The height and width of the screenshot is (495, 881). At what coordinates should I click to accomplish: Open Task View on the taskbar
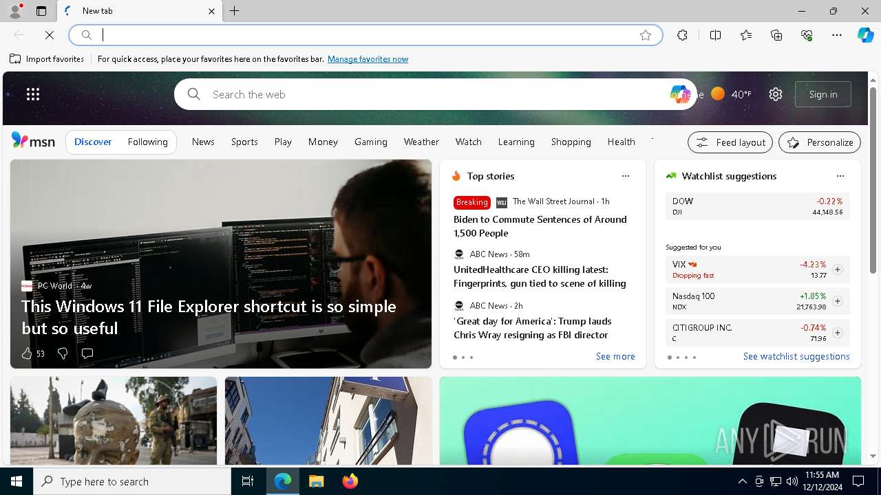click(248, 481)
